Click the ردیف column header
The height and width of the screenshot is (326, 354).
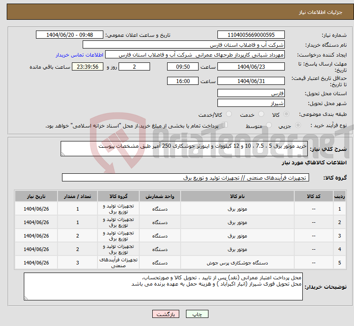(x=339, y=196)
